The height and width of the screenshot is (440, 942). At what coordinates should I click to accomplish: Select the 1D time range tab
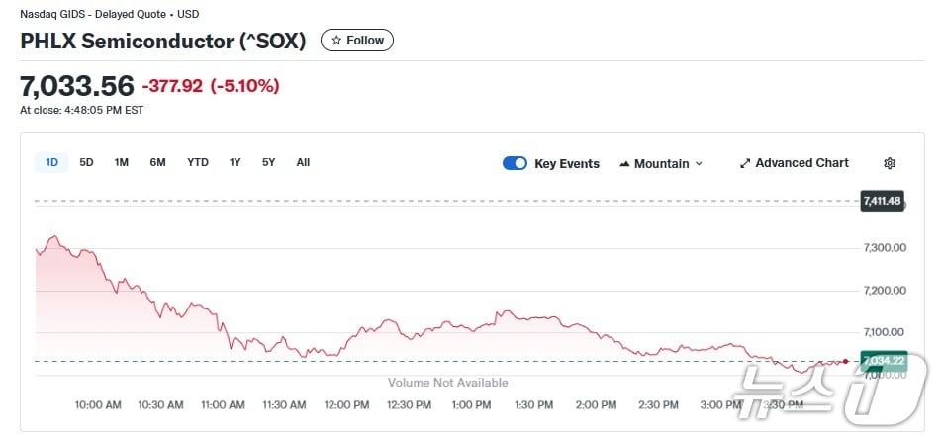pos(51,162)
